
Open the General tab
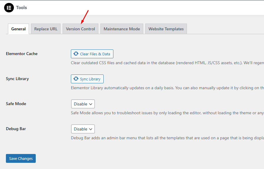[18, 29]
